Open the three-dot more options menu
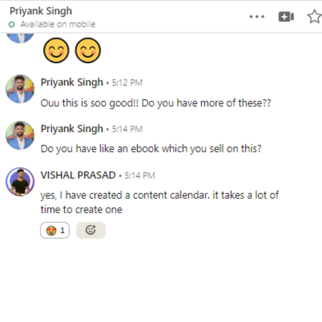Image resolution: width=322 pixels, height=322 pixels. click(x=257, y=17)
